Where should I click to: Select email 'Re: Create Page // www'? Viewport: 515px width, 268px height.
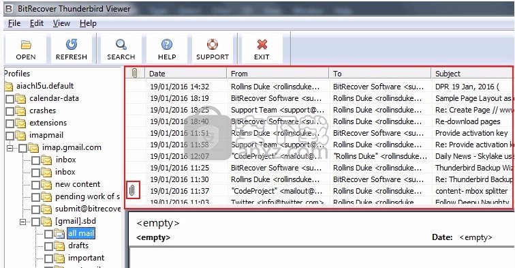[473, 110]
